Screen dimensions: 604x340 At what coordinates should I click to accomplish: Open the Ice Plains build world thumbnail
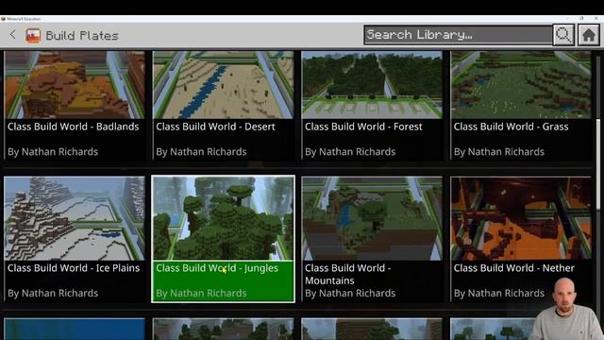(x=75, y=218)
